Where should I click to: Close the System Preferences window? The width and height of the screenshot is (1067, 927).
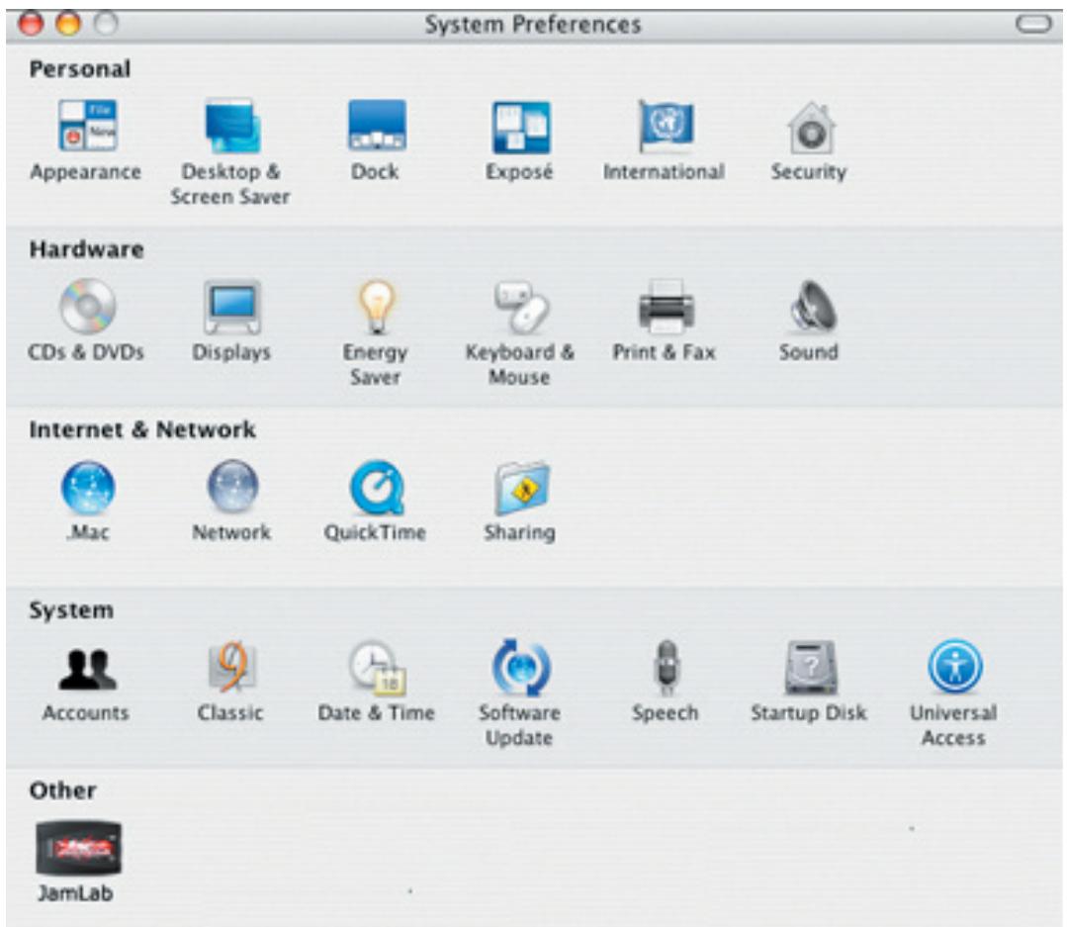[31, 24]
